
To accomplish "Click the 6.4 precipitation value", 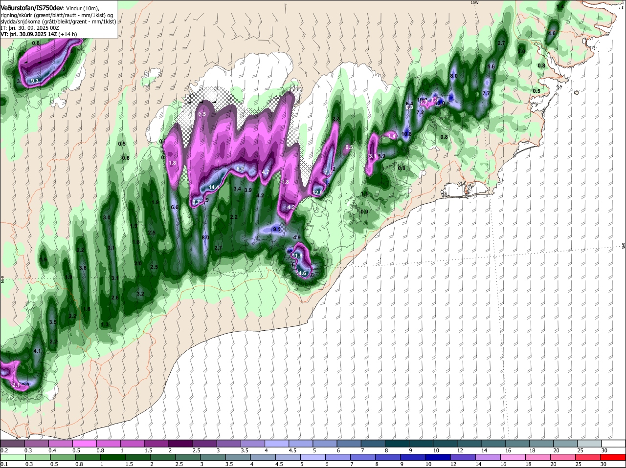I will coord(410,104).
